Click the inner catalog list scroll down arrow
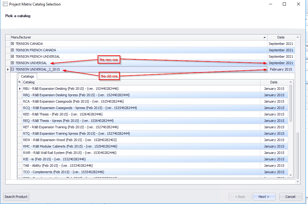This screenshot has height=204, width=308. [291, 175]
